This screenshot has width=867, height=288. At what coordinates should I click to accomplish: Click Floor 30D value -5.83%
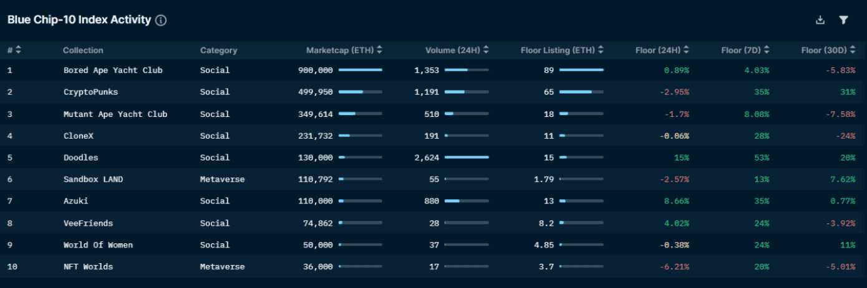[840, 70]
